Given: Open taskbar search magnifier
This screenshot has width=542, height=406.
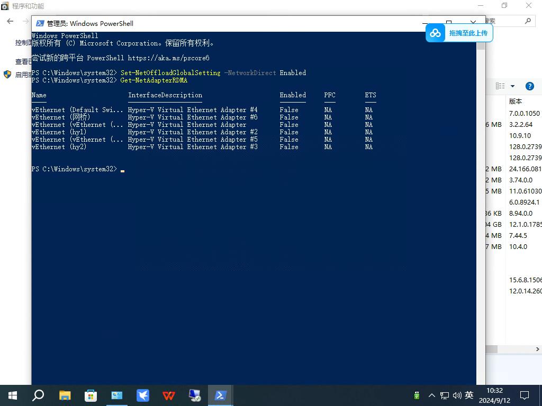Looking at the screenshot, I should (x=38, y=395).
